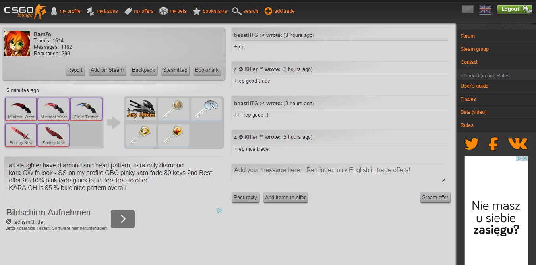
Task: Open the Twitter bird icon
Action: click(x=472, y=144)
